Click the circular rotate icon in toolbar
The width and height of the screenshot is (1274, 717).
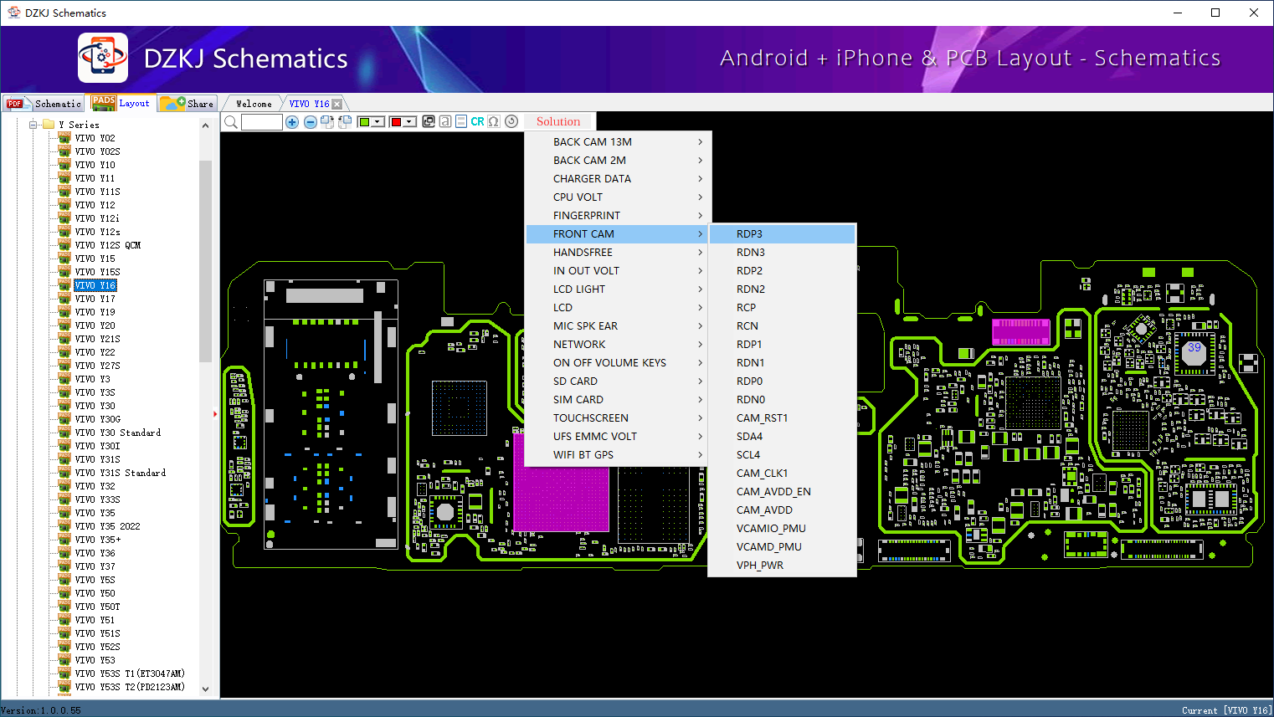point(511,122)
